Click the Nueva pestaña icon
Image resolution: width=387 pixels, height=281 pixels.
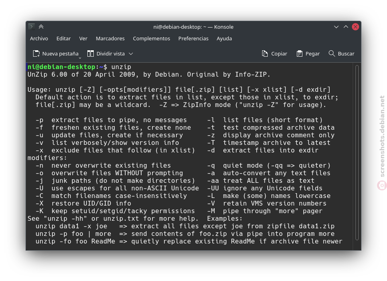[36, 53]
